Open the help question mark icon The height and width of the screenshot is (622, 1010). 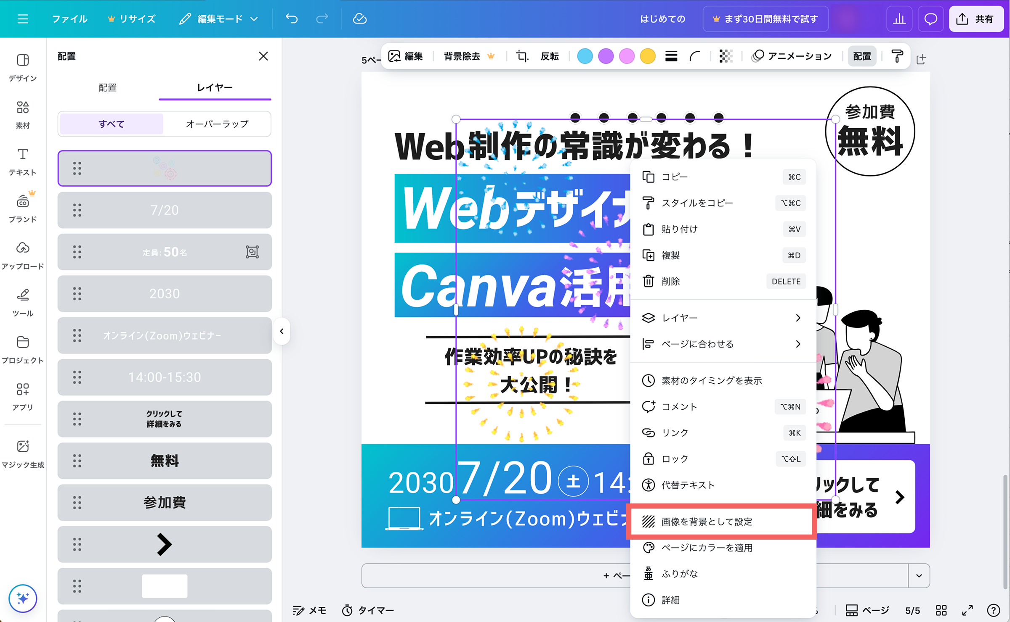[993, 610]
